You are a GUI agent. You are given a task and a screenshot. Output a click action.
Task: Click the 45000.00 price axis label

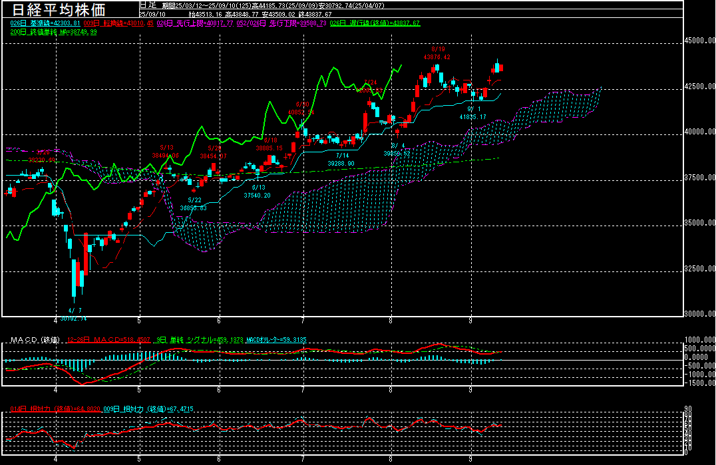699,40
